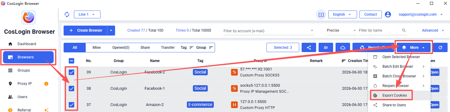Switch to the Transfer tab
This screenshot has width=450, height=112.
click(168, 48)
